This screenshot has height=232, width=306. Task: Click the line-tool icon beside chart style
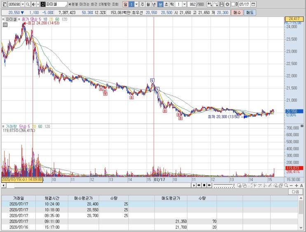[216, 4]
